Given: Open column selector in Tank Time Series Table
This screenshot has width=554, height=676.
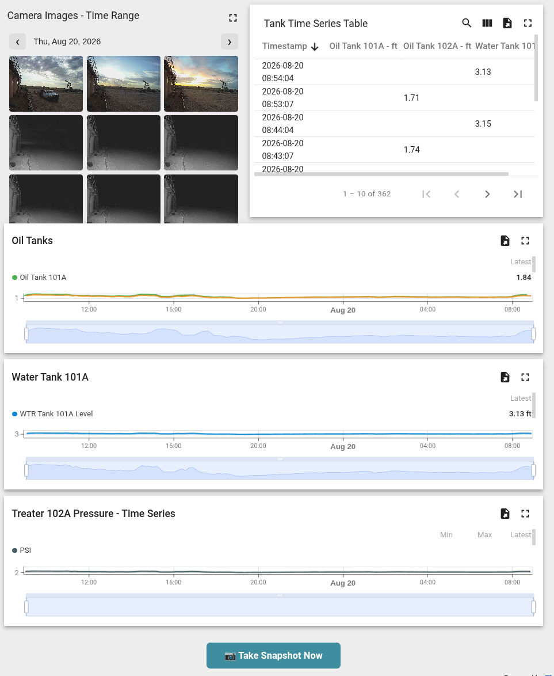Looking at the screenshot, I should pos(487,23).
